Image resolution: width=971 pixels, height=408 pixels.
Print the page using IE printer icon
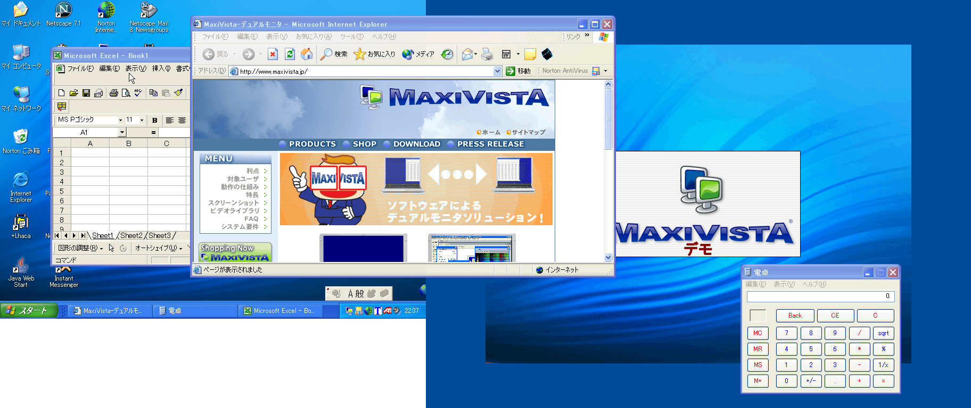(x=487, y=54)
